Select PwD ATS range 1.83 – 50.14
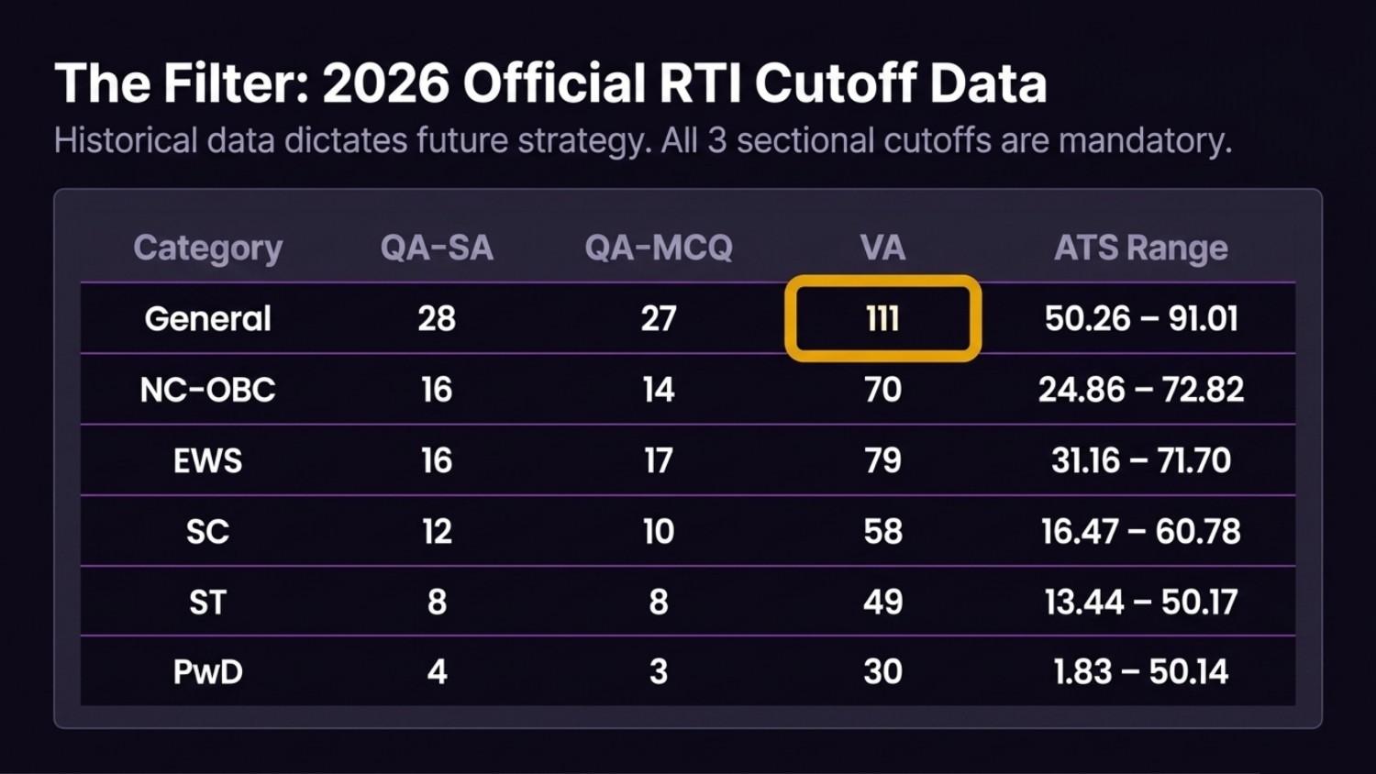The width and height of the screenshot is (1376, 774). (x=1141, y=672)
